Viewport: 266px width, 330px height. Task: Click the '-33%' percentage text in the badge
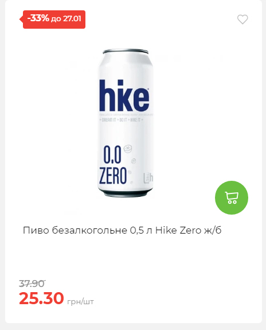coord(38,18)
